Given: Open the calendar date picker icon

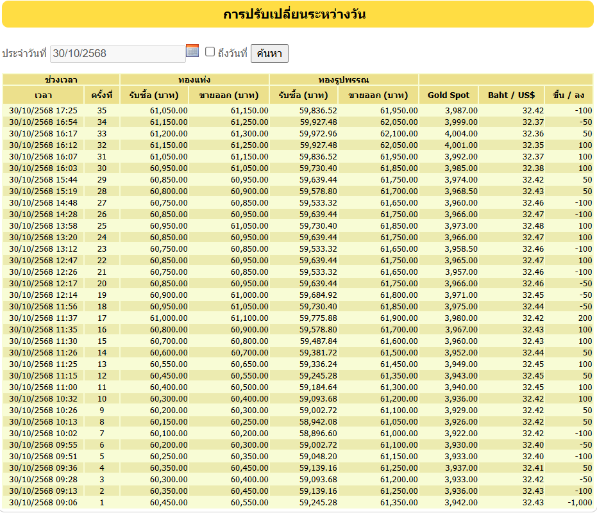Looking at the screenshot, I should 192,51.
